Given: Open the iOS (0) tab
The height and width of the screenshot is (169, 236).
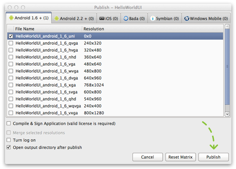Looking at the screenshot, I should 109,18.
